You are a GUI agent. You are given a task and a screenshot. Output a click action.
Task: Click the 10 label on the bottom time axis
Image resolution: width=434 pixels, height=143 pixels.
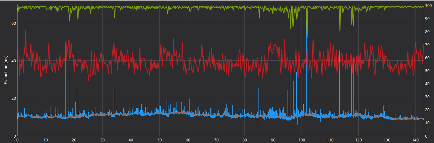pyautogui.click(x=46, y=140)
